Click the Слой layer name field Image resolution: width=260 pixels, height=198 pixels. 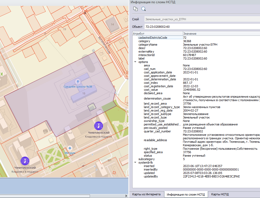pos(201,19)
